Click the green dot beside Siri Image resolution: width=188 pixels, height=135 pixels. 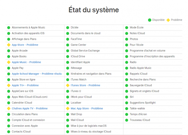(x=127, y=97)
